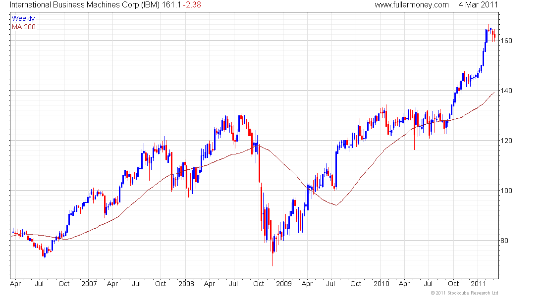Click the Stockcube Research Ltd copyright notice
The image size is (545, 297).
tap(464, 293)
